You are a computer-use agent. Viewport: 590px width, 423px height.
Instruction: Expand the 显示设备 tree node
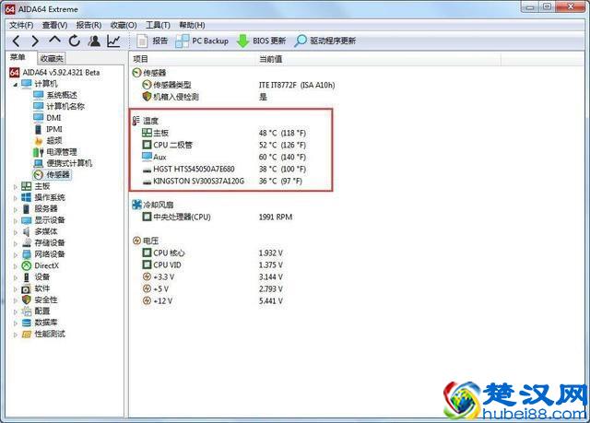point(15,220)
